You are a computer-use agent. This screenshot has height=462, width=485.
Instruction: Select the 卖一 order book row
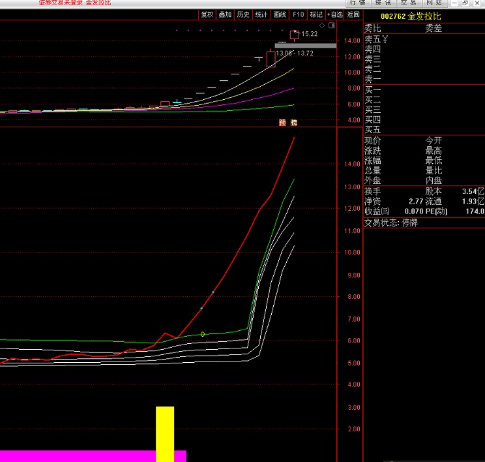424,79
